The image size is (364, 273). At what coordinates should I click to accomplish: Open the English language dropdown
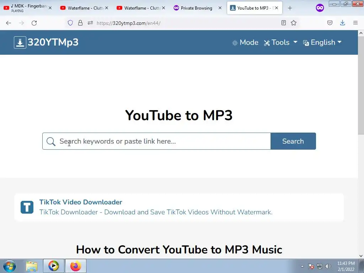click(x=322, y=43)
